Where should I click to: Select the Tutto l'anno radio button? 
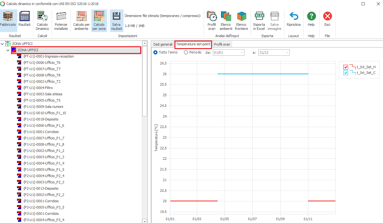pos(155,53)
